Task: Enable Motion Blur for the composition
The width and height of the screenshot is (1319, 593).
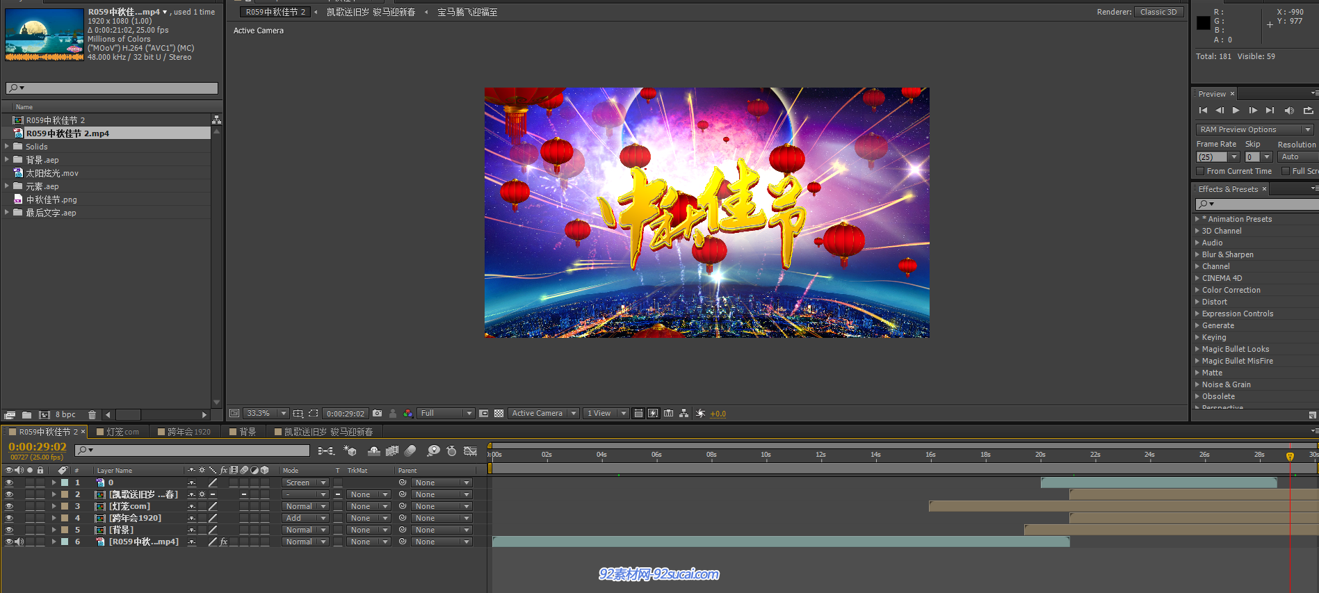Action: (x=410, y=451)
